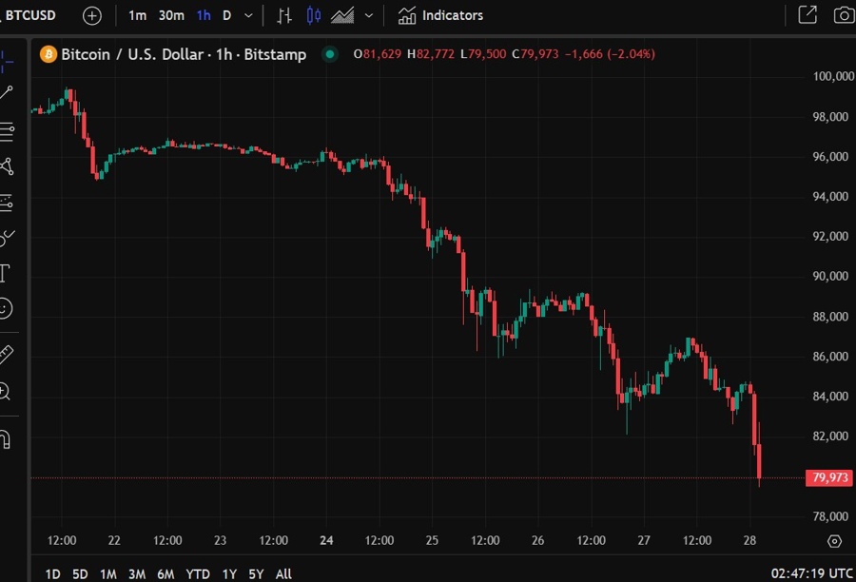Viewport: 856px width, 582px height.
Task: Set the date range to 1Y
Action: click(229, 573)
